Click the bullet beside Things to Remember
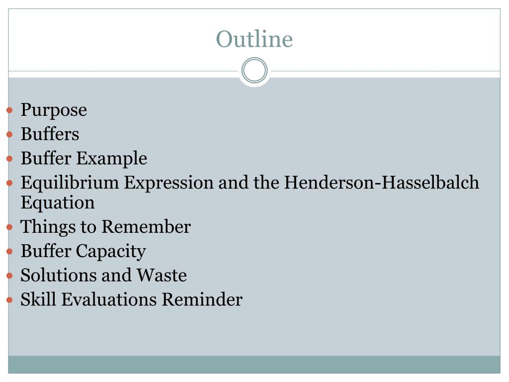 click(x=9, y=227)
